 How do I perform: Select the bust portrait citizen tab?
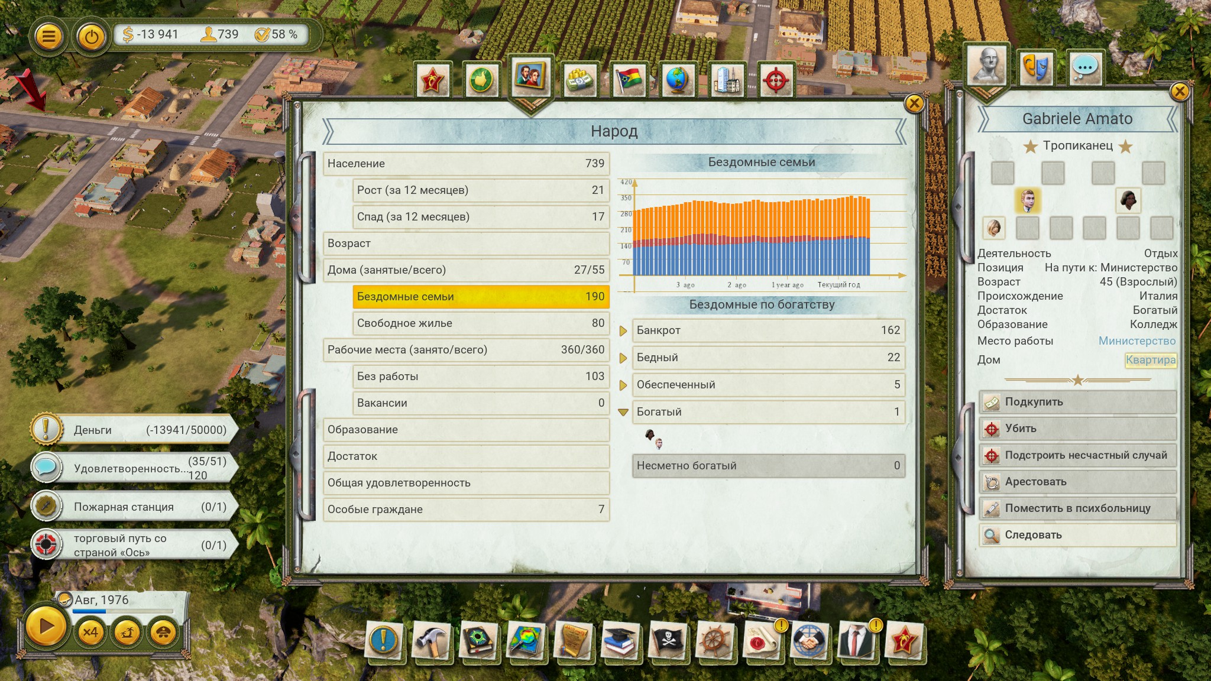[988, 66]
